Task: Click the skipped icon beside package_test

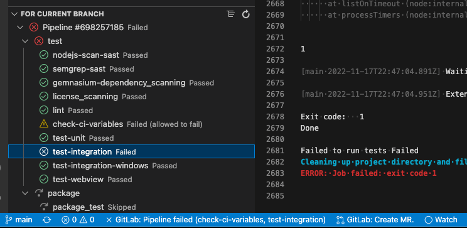Action: [x=44, y=207]
